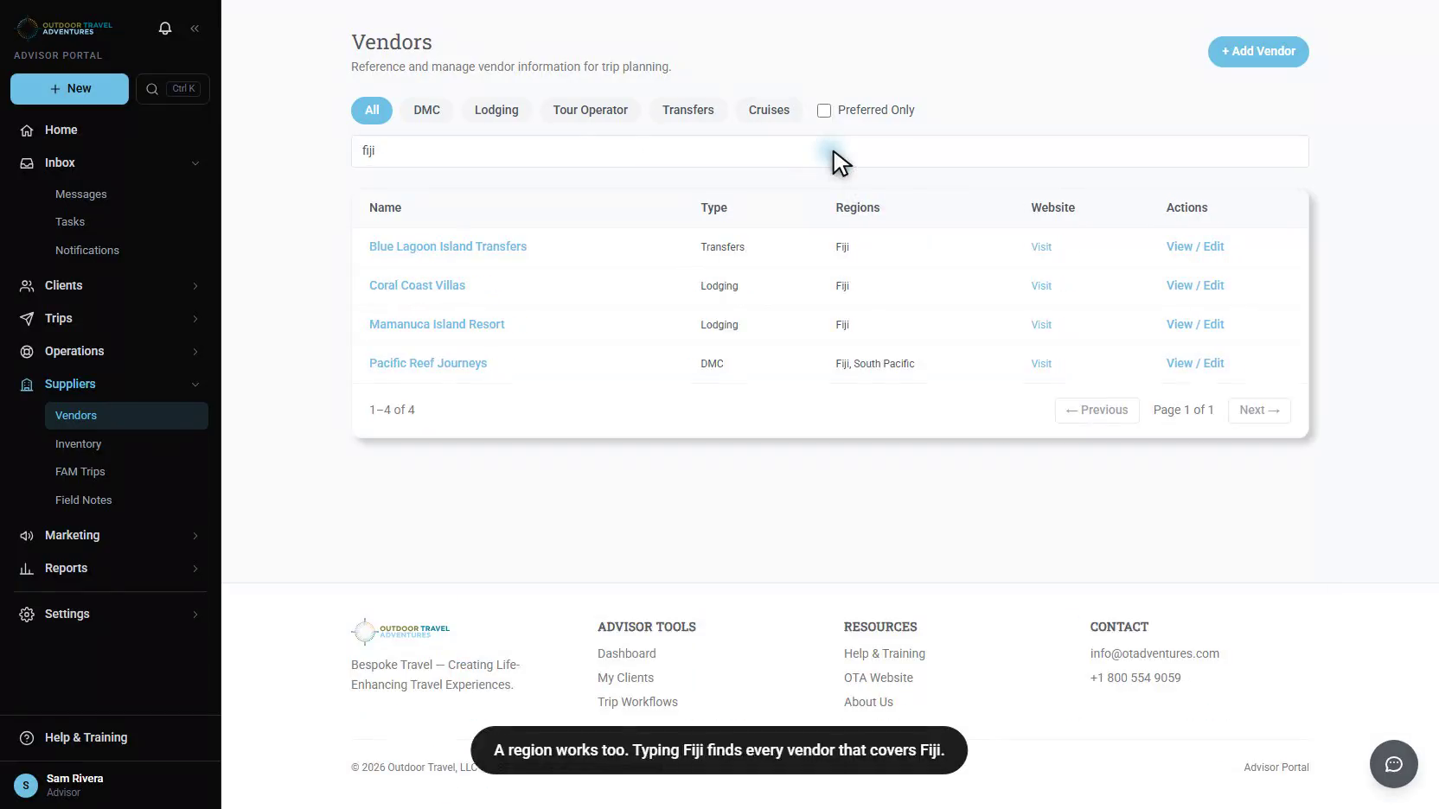Open the notifications bell icon

point(165,29)
